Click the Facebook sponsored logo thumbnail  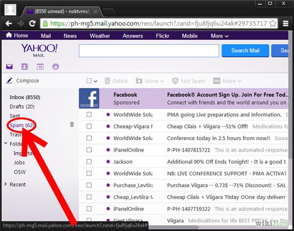[x=89, y=98]
